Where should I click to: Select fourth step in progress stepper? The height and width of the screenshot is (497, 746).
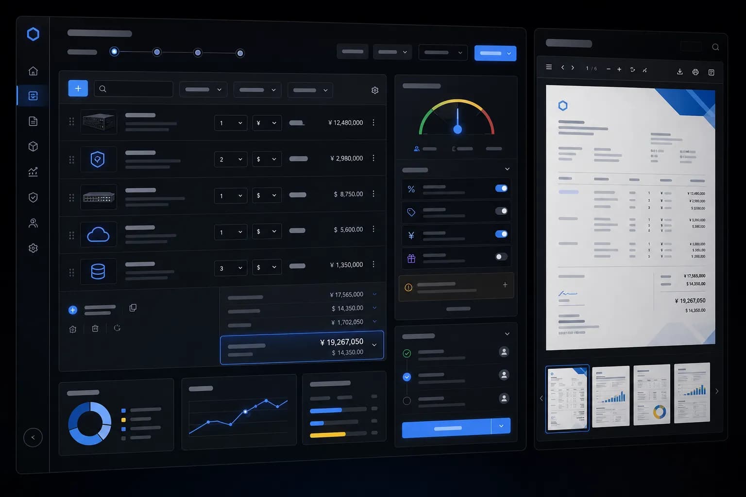(240, 53)
